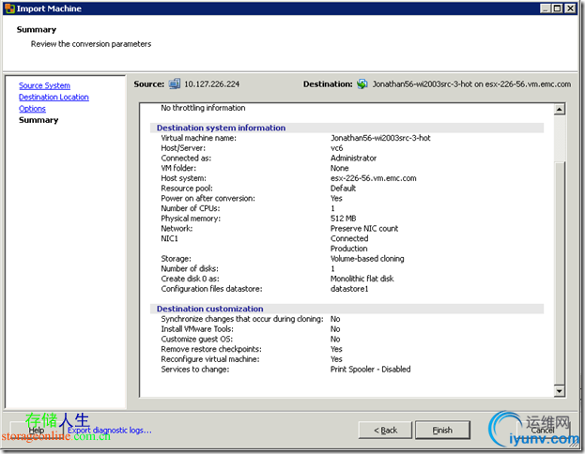Screen dimensions: 585x454
Task: Click 'Remove restore checkpoints:' label
Action: tap(211, 349)
